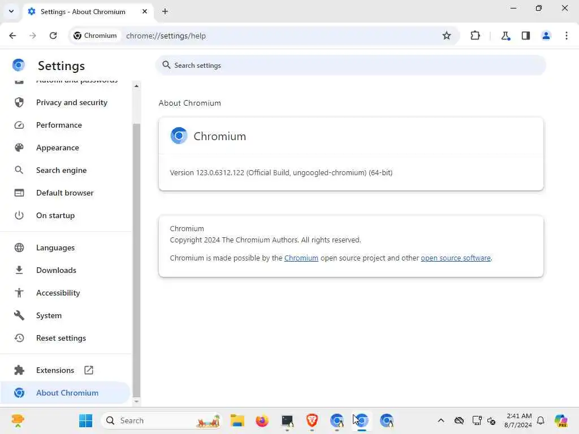Reload the page with the refresh icon
Screen dimensions: 579x434
[x=53, y=36]
